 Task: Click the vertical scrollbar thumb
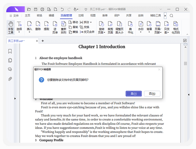tap(185, 63)
